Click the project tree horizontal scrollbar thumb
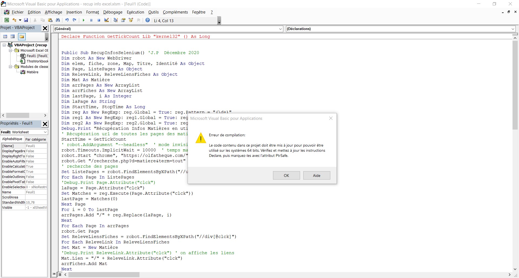This screenshot has width=519, height=278. [18, 115]
